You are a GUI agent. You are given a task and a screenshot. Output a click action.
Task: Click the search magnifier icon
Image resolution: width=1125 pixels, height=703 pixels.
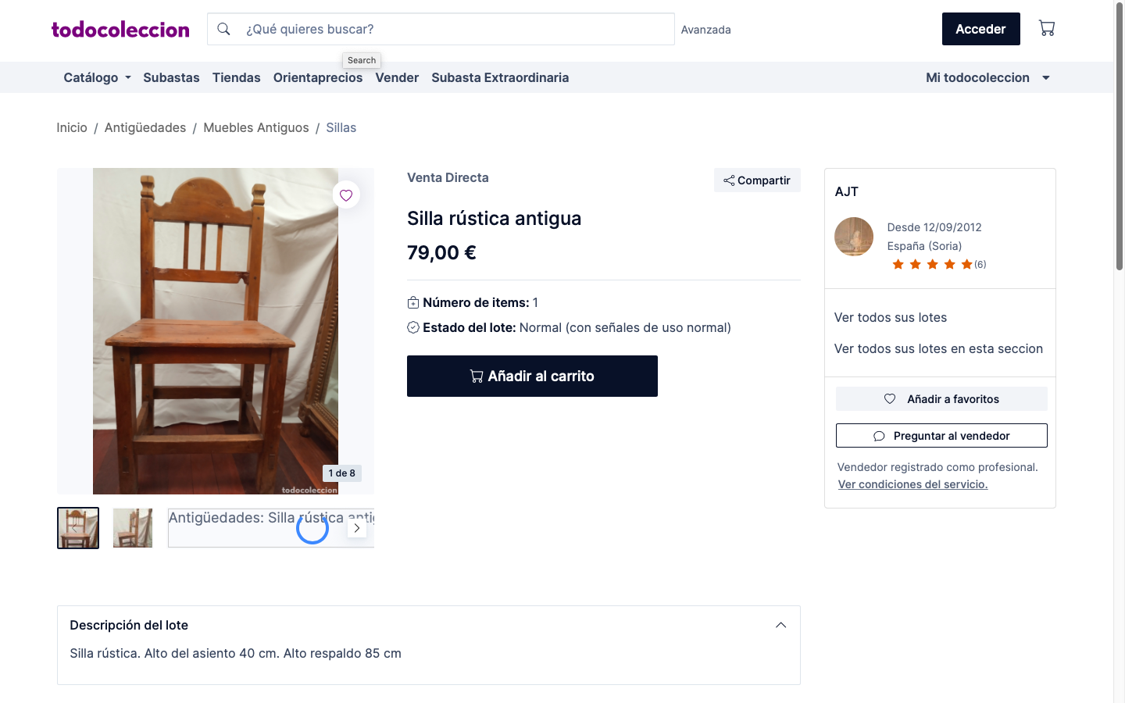click(x=223, y=29)
